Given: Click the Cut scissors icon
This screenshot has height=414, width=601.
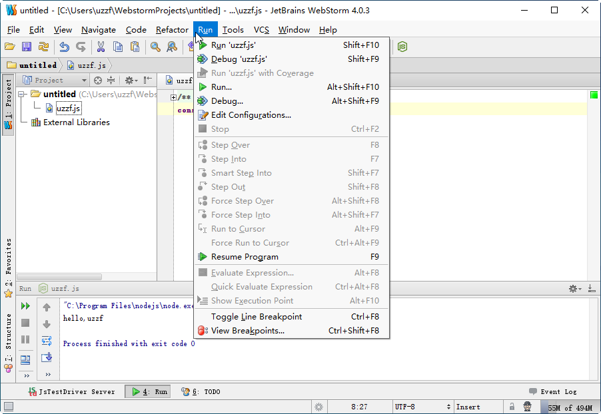Looking at the screenshot, I should click(101, 47).
